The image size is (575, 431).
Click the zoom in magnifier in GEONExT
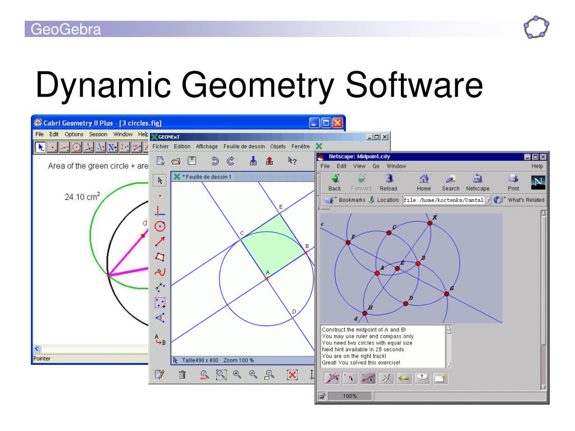point(238,374)
